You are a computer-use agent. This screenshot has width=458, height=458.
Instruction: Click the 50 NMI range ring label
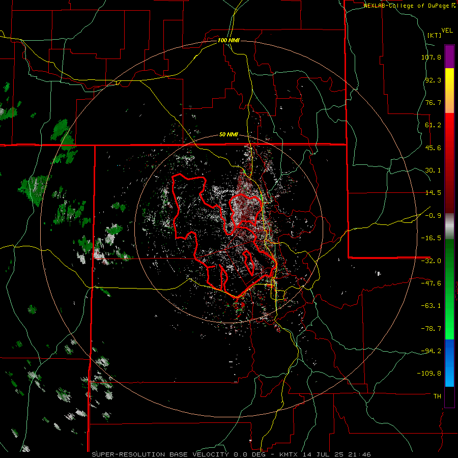click(228, 135)
